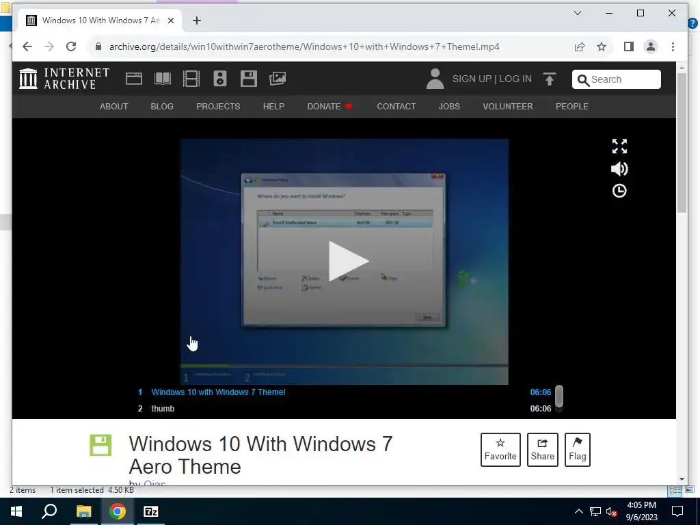Image resolution: width=700 pixels, height=525 pixels.
Task: Open Windows taskbar search
Action: point(49,511)
